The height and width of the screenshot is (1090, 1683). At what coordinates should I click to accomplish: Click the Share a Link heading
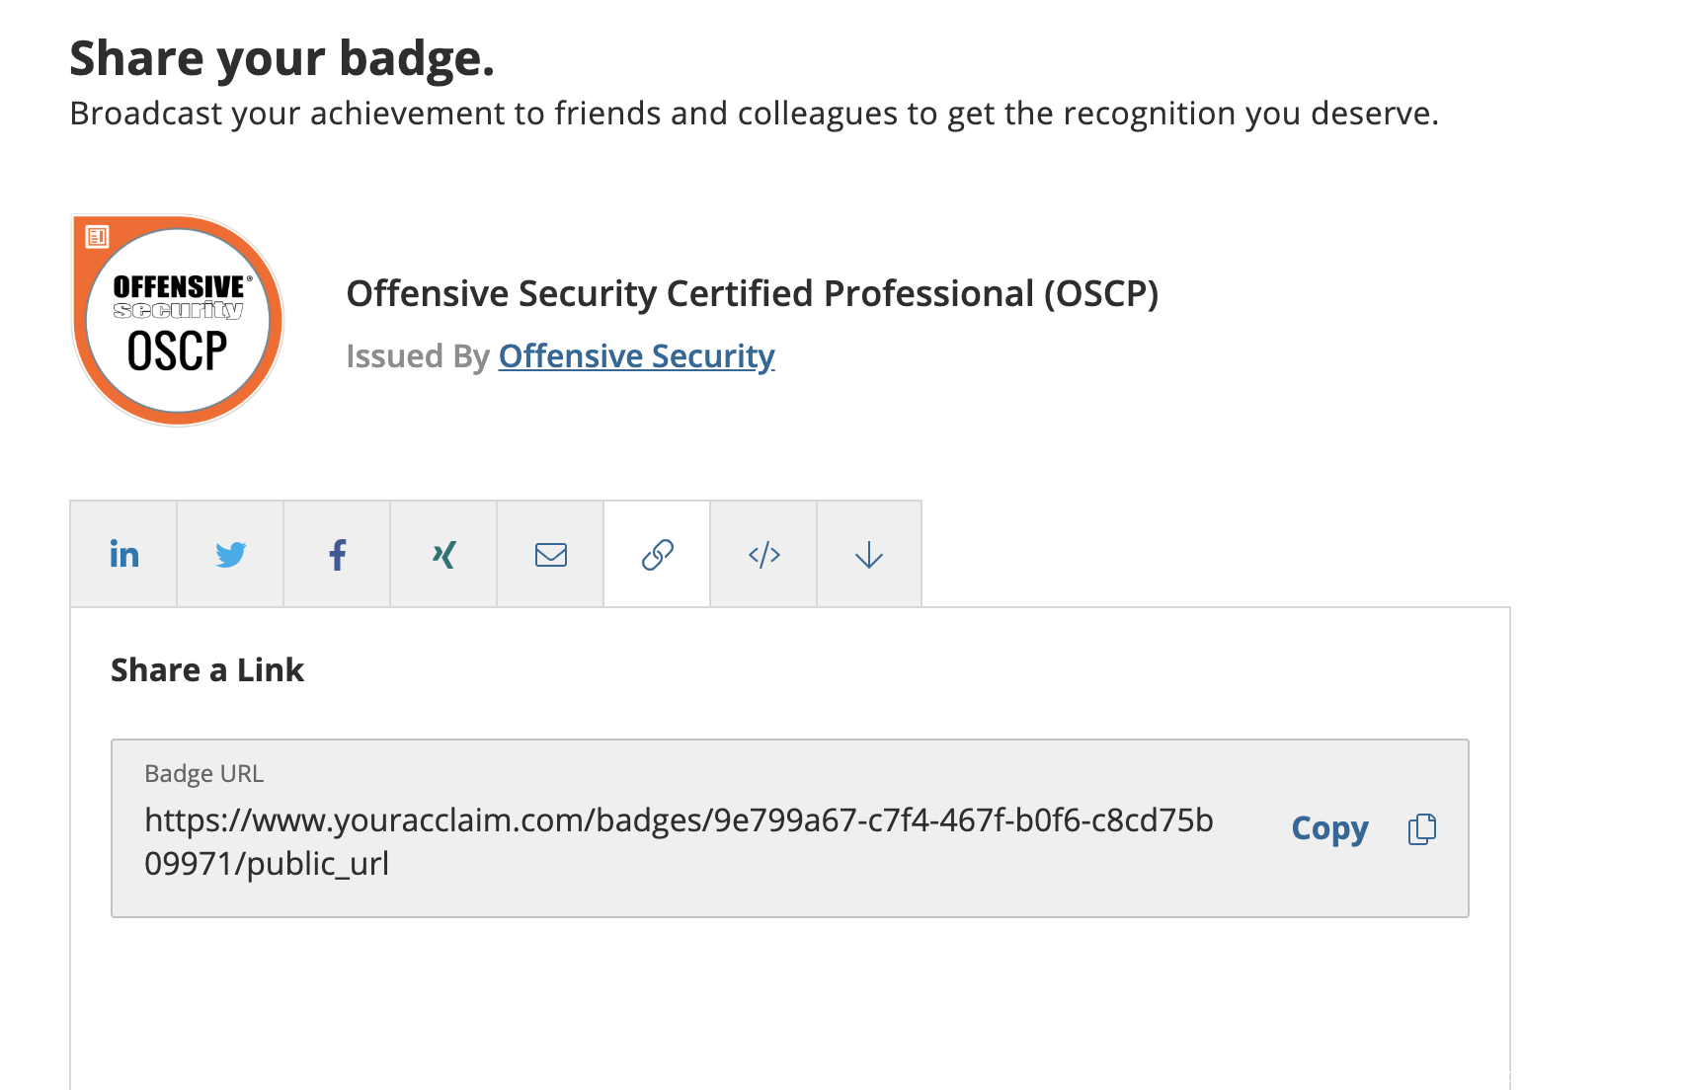coord(207,669)
